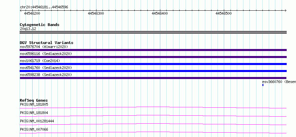Click the Cytogenetic Bands track title
Image resolution: width=296 pixels, height=137 pixels.
coord(40,25)
